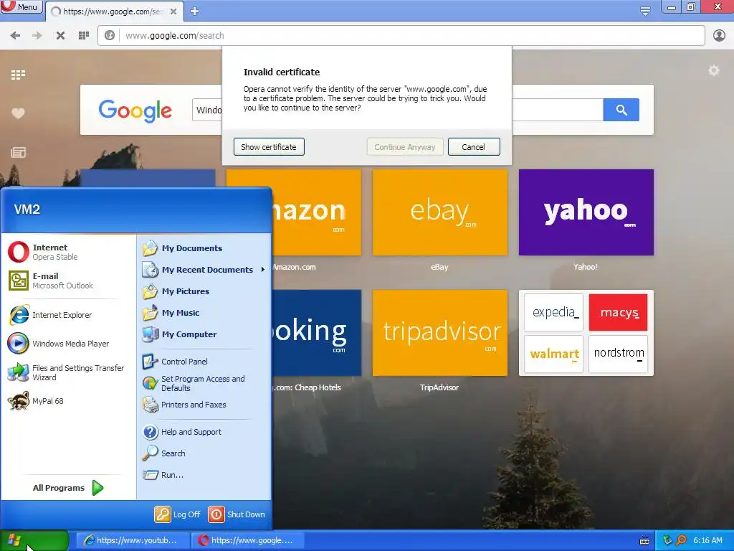Click Show certificate button

pos(269,146)
